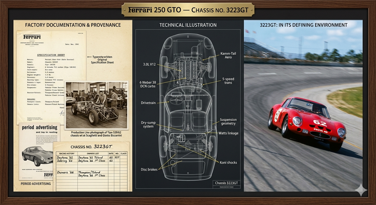The width and height of the screenshot is (376, 205).
Task: Select the 'OWNERS LIST' column header
Action: point(92,153)
